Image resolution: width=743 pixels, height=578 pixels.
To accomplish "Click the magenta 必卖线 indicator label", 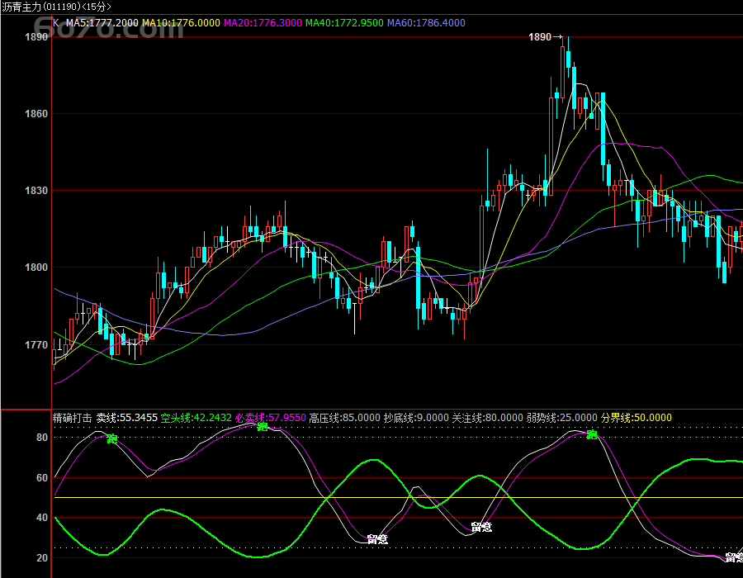I will click(270, 418).
